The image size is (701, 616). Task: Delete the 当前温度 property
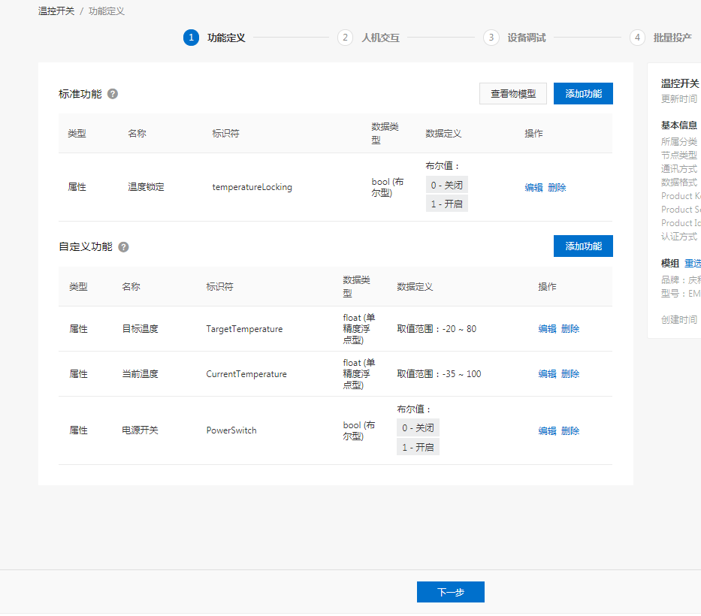tap(570, 373)
